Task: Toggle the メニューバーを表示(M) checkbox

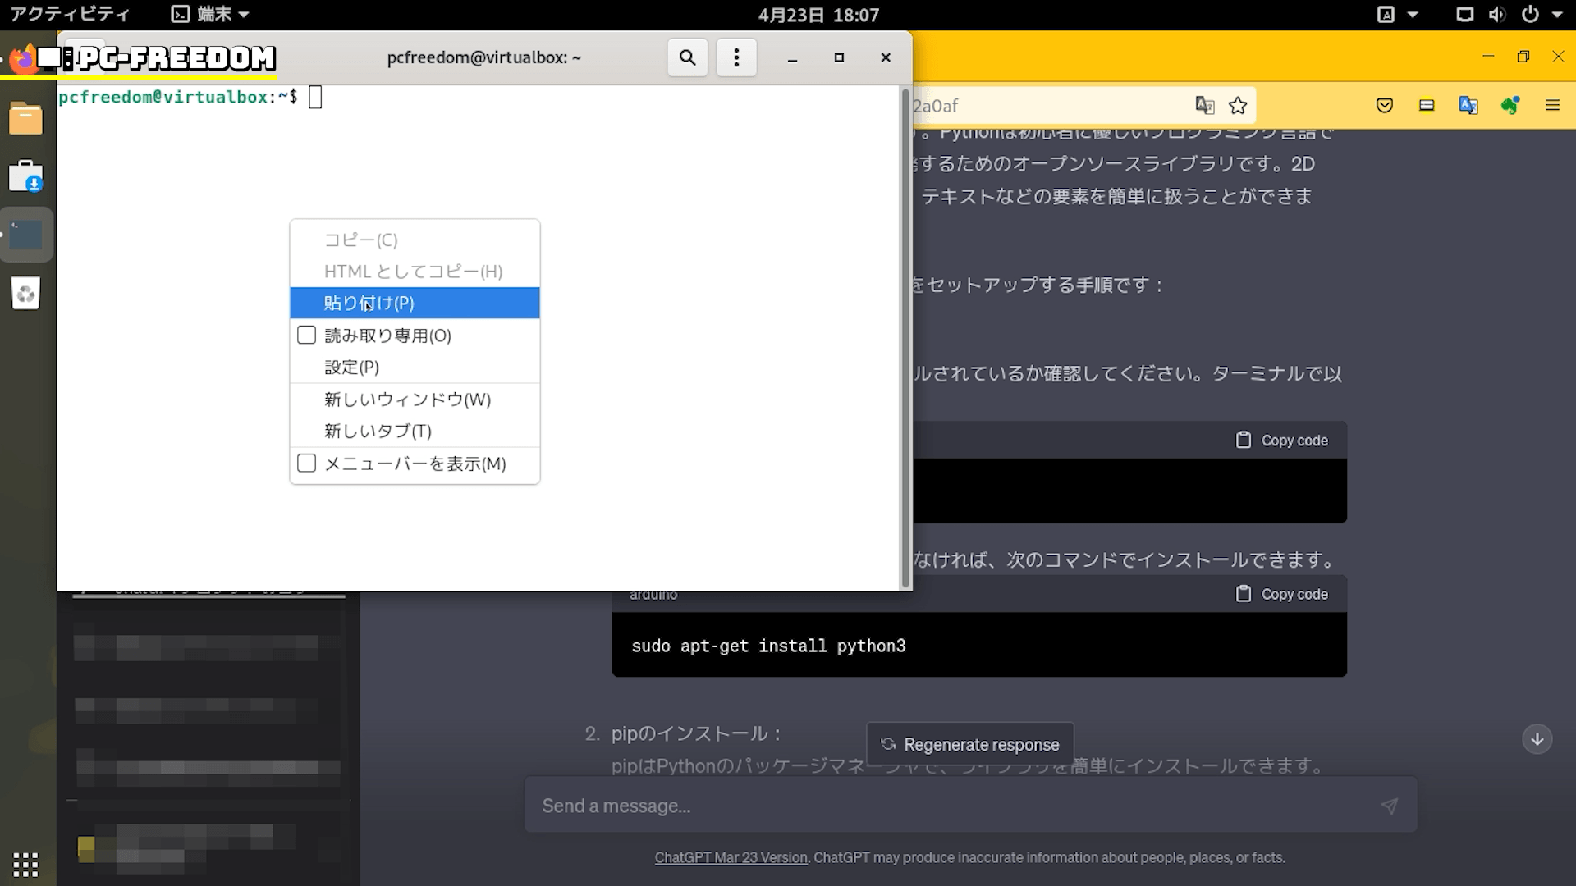Action: tap(307, 464)
